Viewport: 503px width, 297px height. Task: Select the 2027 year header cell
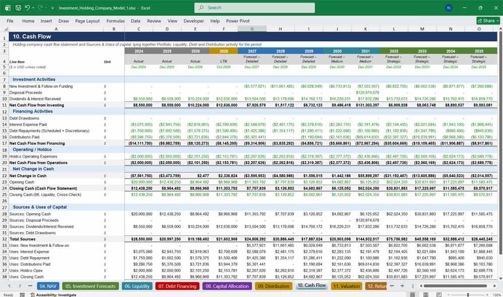[252, 51]
